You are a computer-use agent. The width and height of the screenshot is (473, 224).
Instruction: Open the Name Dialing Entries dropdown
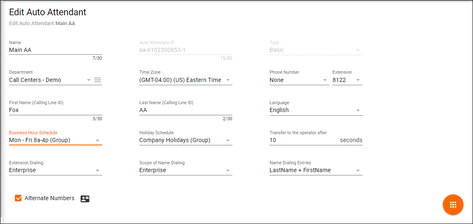tap(315, 170)
